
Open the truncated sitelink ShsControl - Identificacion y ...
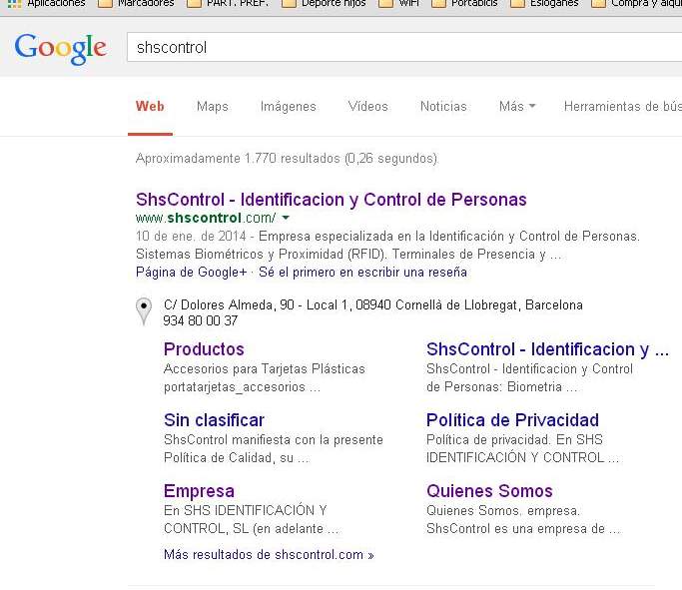[x=547, y=349]
